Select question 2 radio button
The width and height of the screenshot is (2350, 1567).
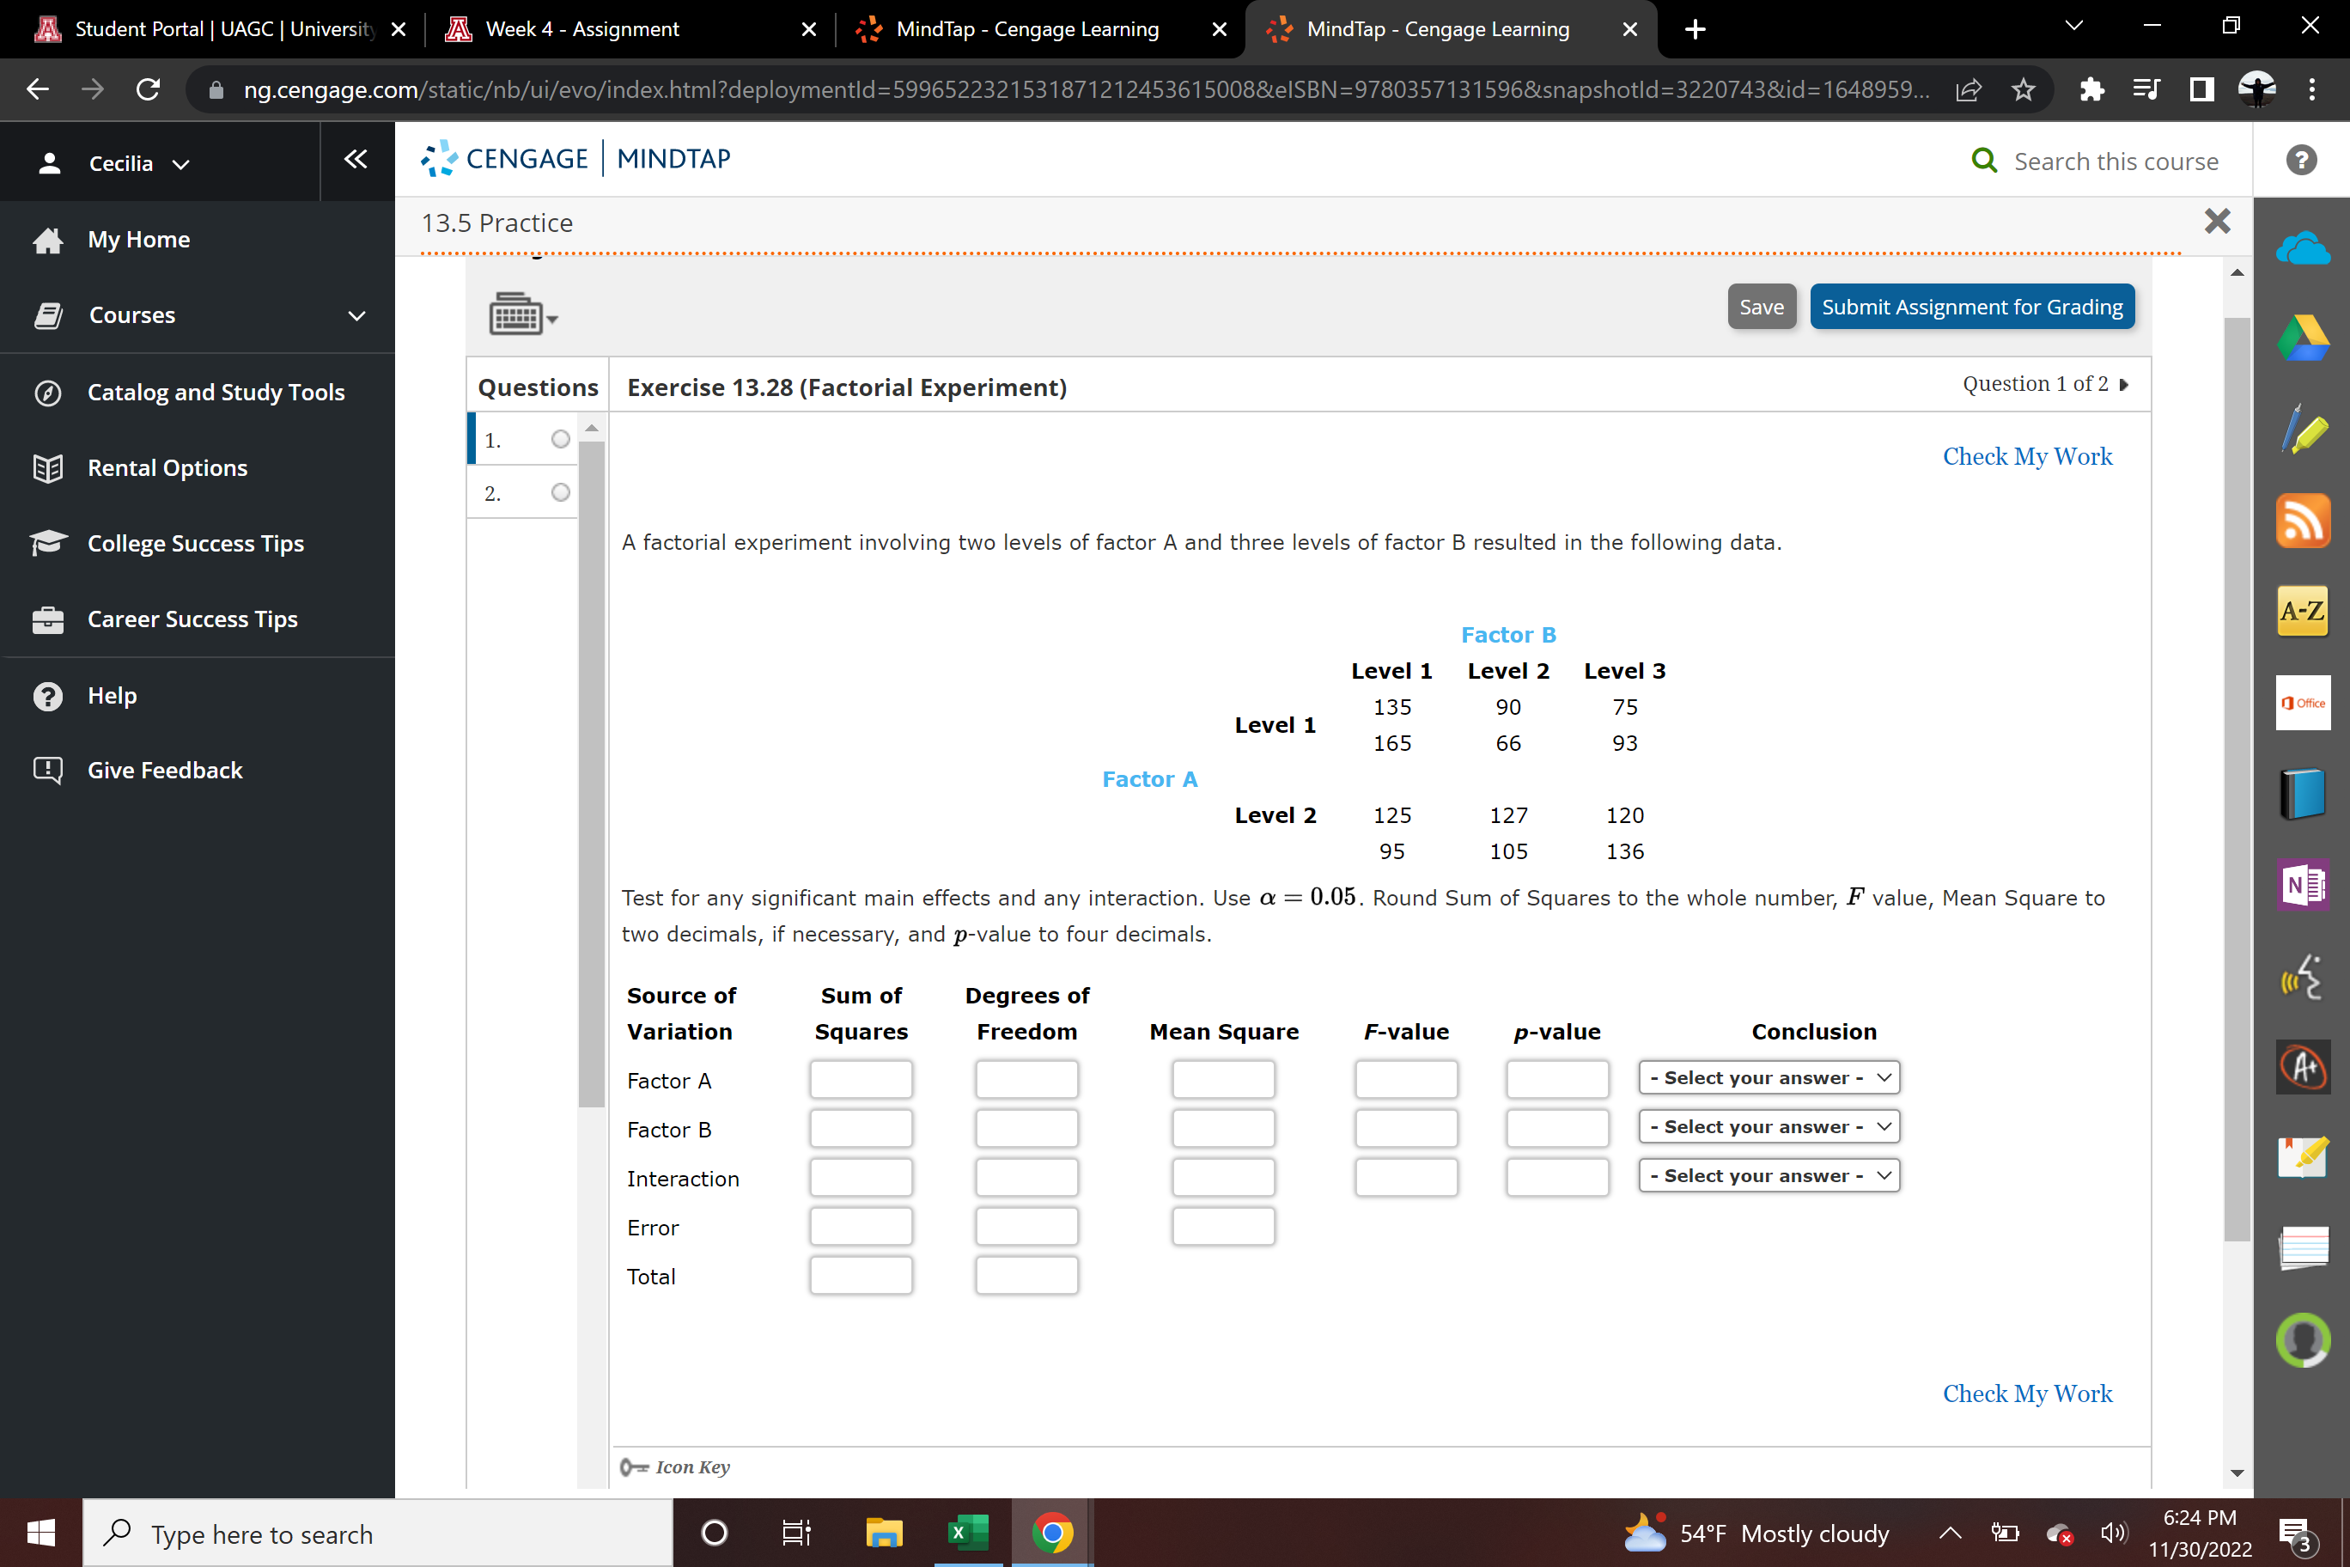coord(559,492)
